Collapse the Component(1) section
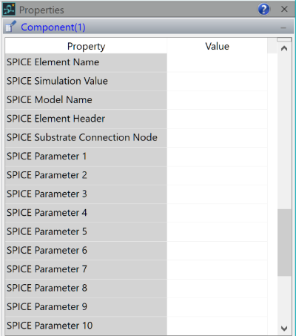The height and width of the screenshot is (336, 296). tap(283, 27)
